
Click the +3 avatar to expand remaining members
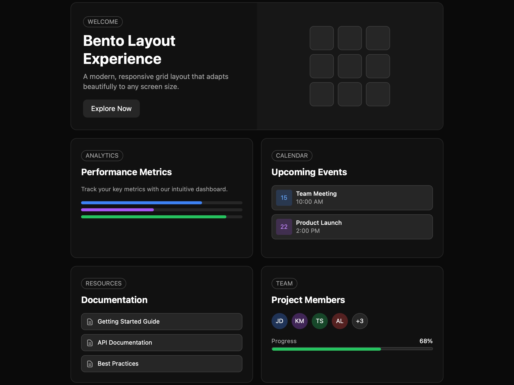coord(360,321)
